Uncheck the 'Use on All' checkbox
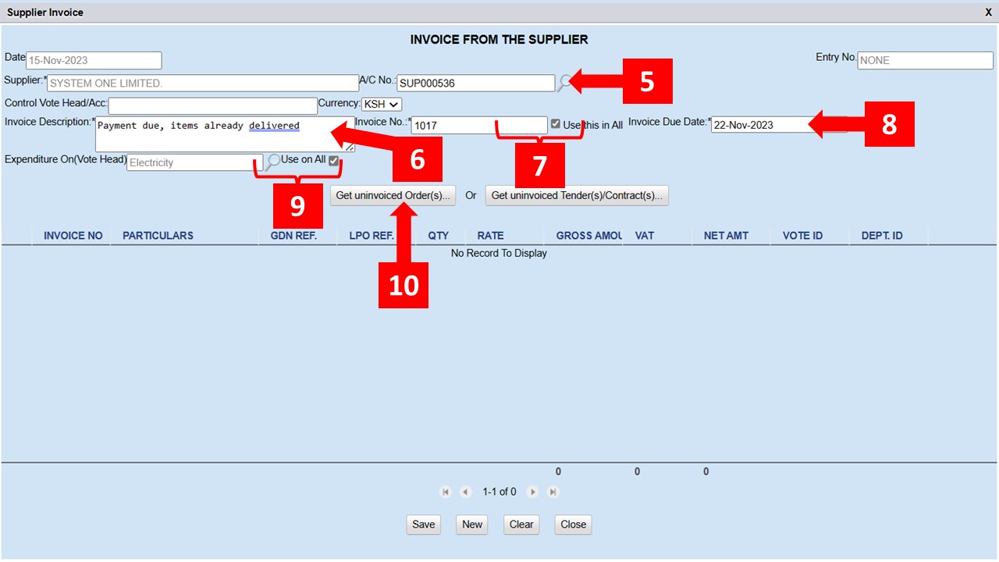Image resolution: width=999 pixels, height=562 pixels. pos(334,161)
